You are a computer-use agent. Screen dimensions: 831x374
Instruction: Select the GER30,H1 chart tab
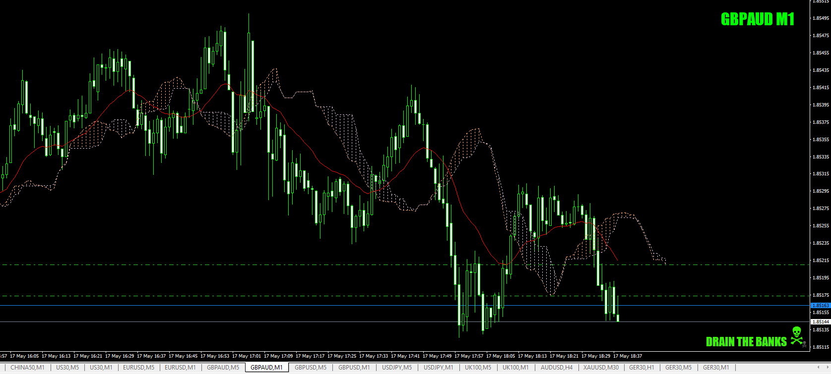click(642, 368)
